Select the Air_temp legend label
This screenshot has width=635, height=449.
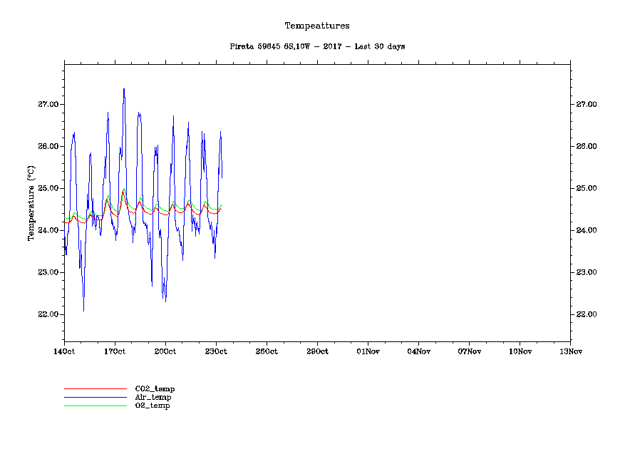[153, 397]
